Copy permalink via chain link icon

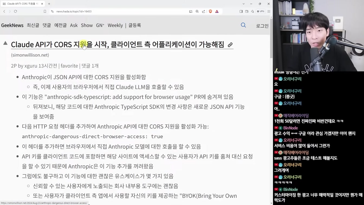point(230,45)
